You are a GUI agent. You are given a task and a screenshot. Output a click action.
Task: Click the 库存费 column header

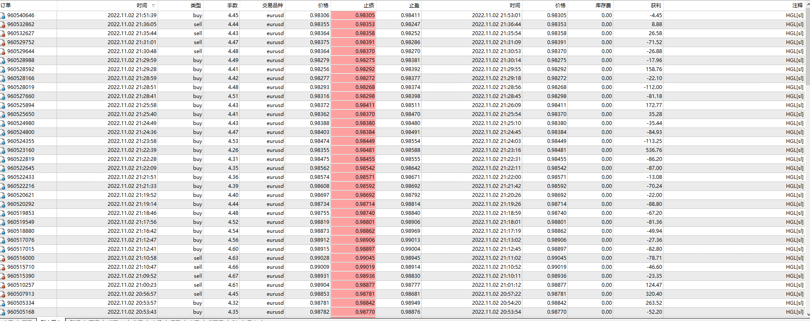pyautogui.click(x=590, y=6)
